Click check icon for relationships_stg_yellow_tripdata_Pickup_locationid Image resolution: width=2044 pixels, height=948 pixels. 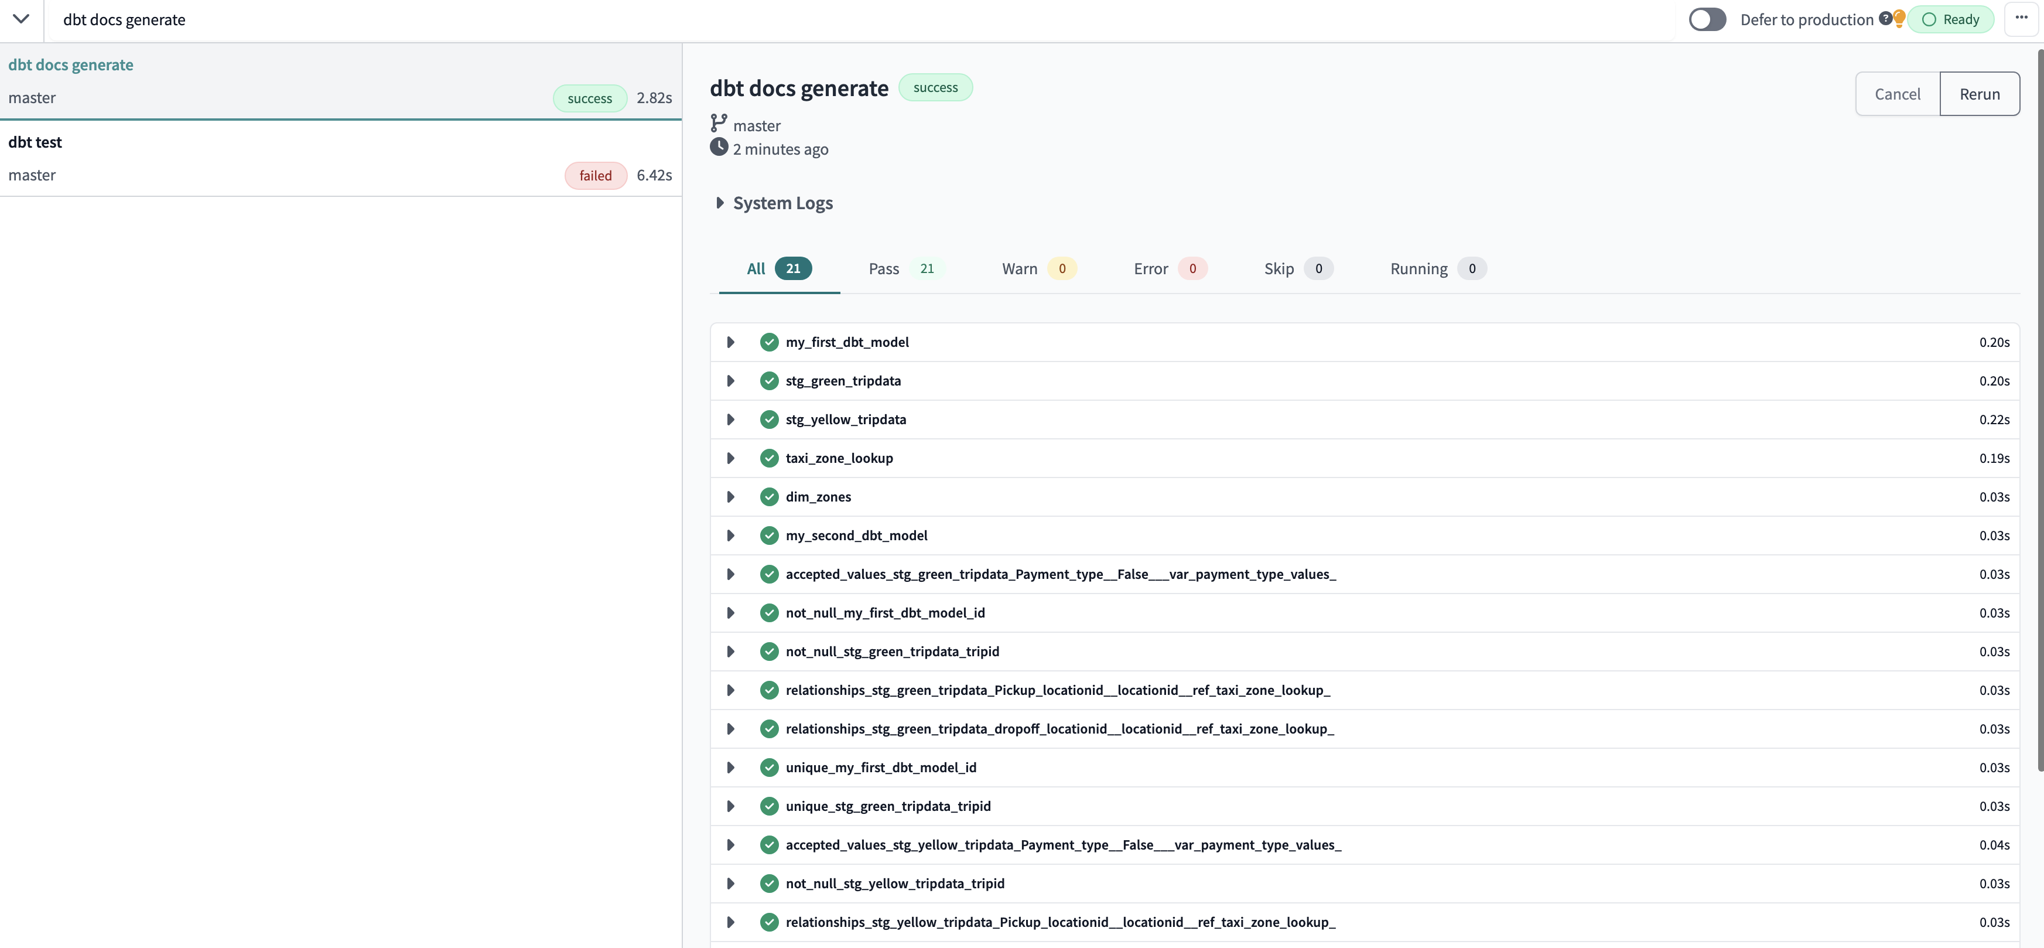click(x=769, y=922)
